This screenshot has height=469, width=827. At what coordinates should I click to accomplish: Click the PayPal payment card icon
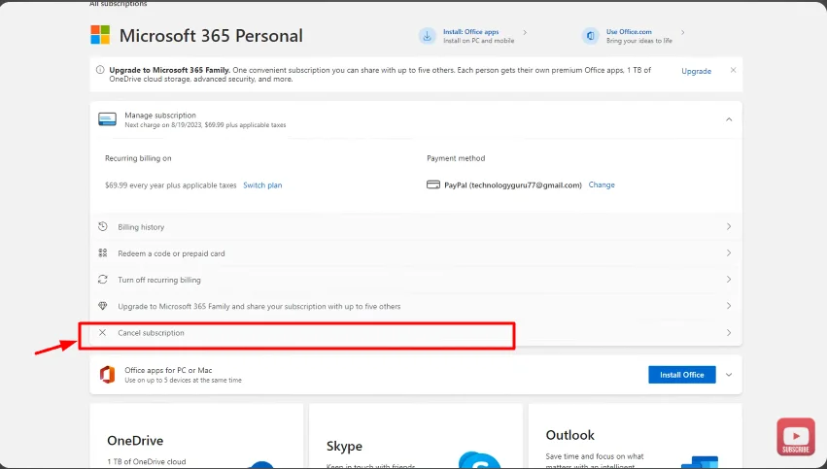point(433,184)
